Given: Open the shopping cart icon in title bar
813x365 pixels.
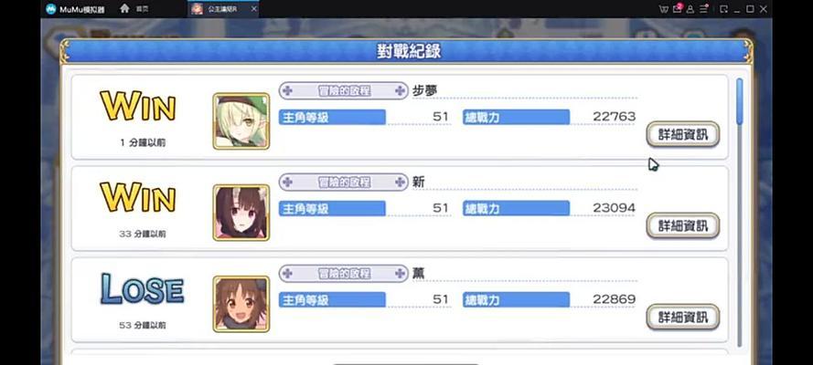Looking at the screenshot, I should tap(663, 9).
